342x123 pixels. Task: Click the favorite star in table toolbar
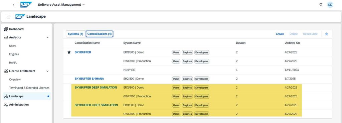click(327, 34)
